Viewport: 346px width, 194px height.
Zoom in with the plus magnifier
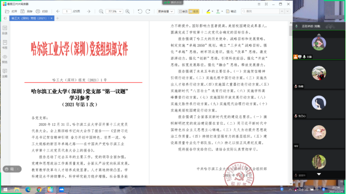click(x=127, y=11)
